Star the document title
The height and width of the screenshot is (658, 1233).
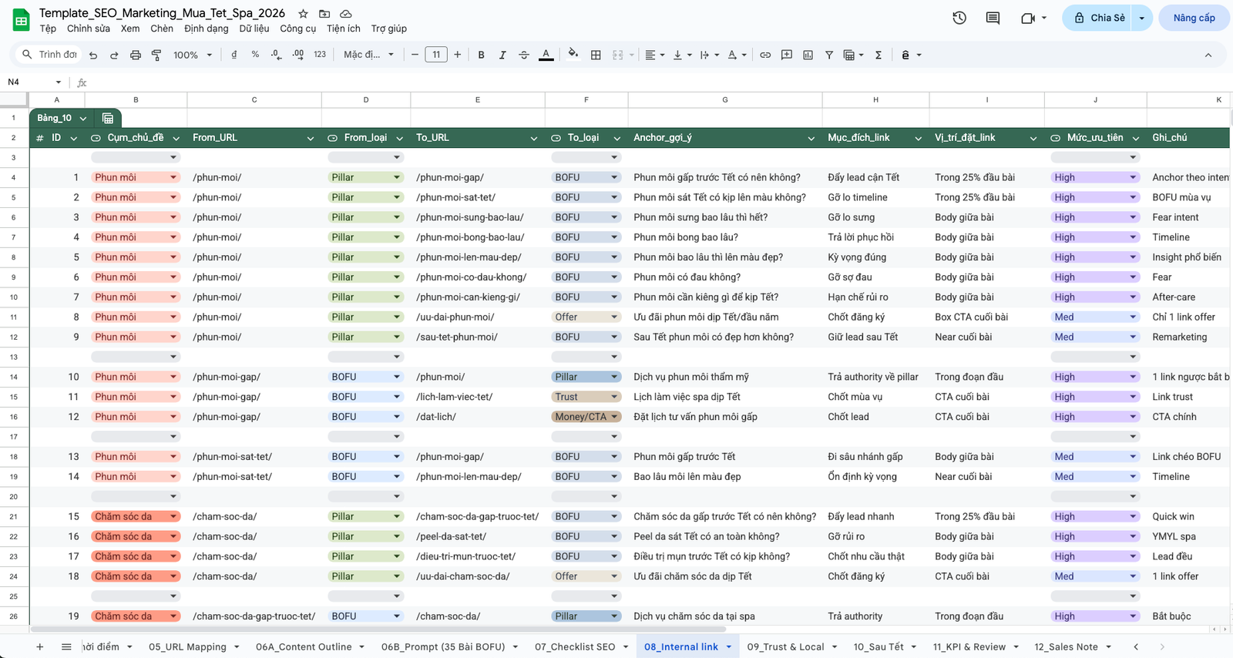[303, 14]
